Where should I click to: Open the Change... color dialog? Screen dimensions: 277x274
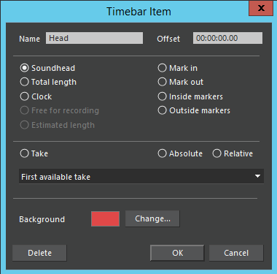pos(152,218)
